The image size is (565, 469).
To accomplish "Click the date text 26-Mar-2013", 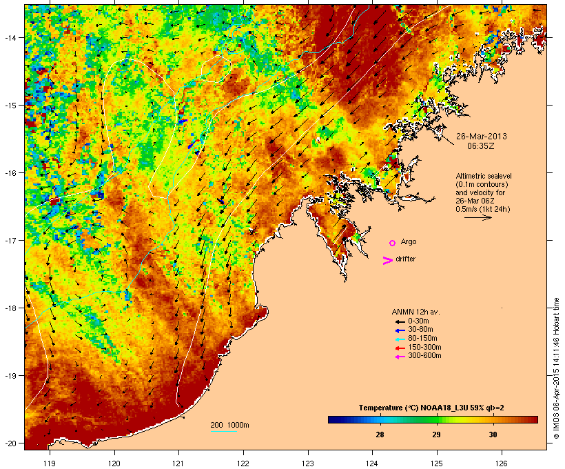I will [x=482, y=137].
